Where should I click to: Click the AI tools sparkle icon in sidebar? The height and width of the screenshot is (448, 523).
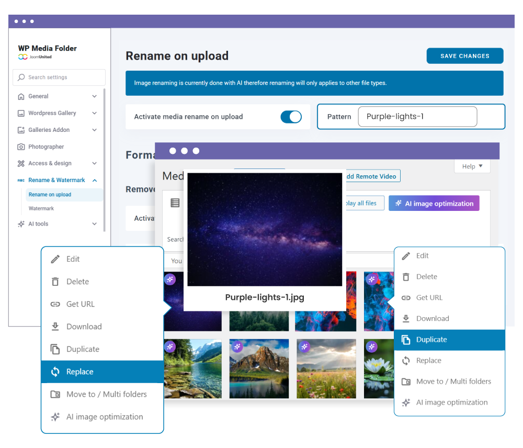point(21,224)
